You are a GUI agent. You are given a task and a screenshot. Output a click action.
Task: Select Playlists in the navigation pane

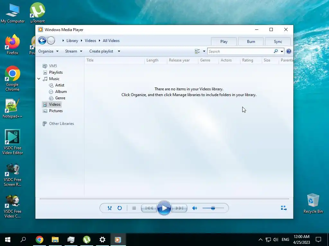coord(56,72)
